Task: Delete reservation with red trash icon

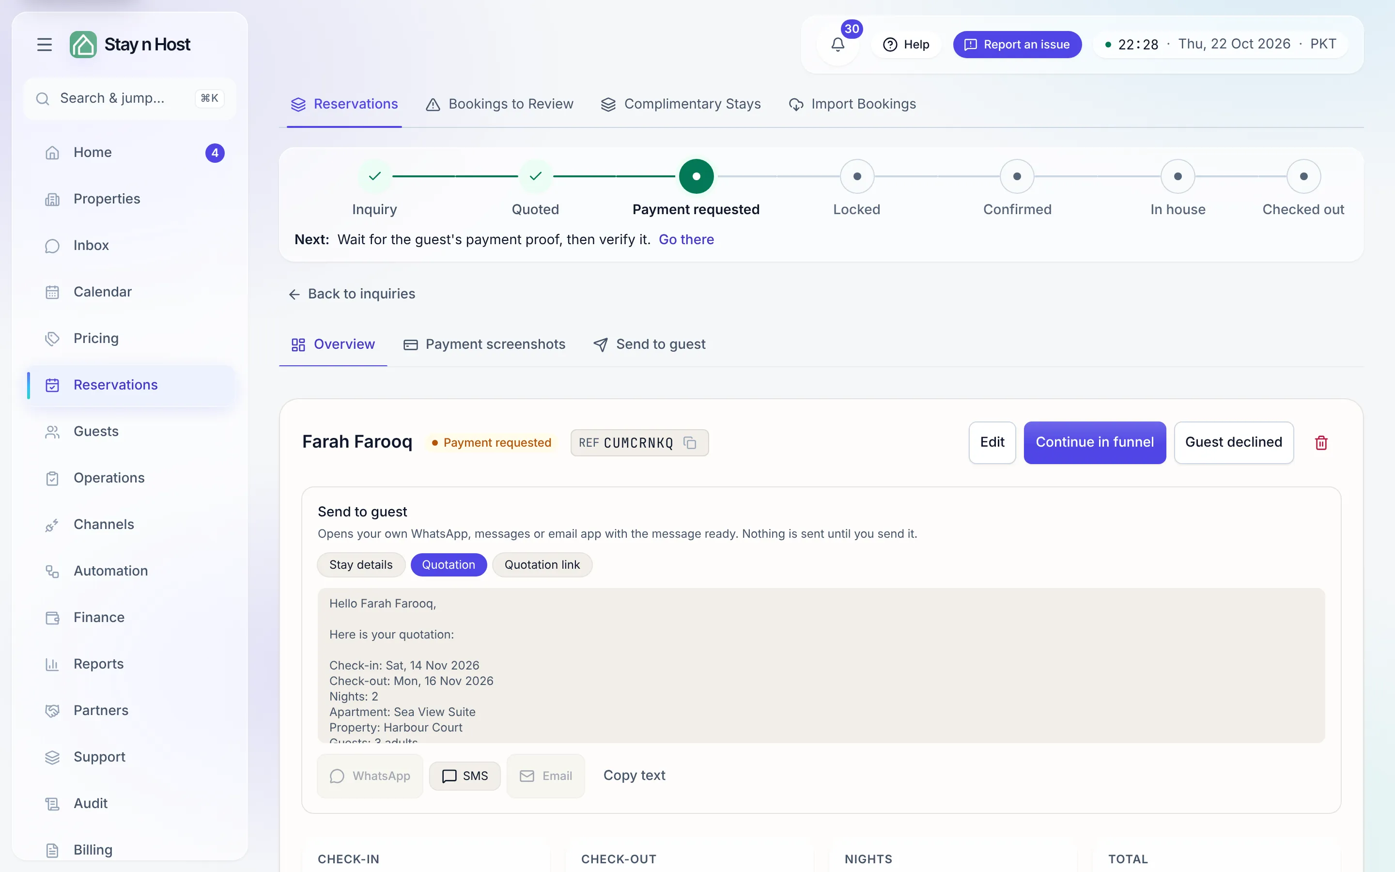Action: tap(1321, 442)
